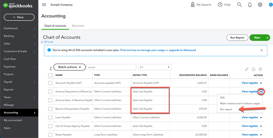273x138 pixels.
Task: Click the pencil edit icon above table
Action: point(247,69)
